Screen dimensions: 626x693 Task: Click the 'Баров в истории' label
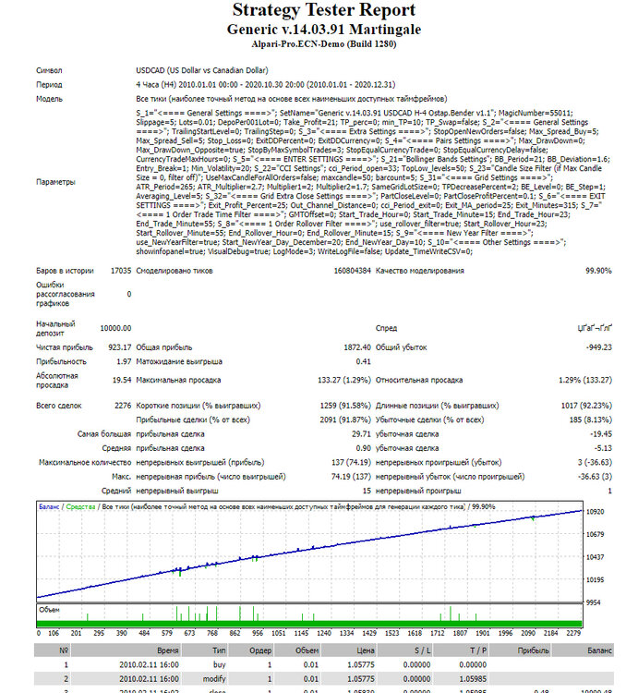click(65, 271)
